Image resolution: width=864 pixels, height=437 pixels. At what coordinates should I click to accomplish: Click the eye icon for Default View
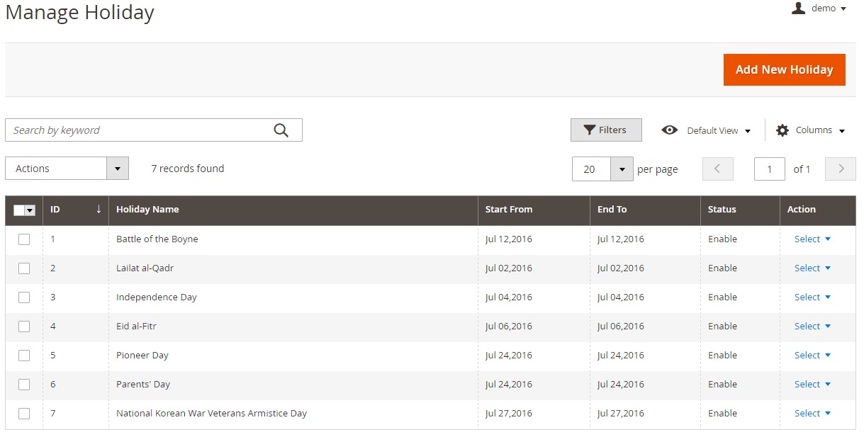point(669,130)
